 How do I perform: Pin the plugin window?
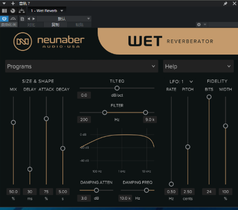pos(225,4)
